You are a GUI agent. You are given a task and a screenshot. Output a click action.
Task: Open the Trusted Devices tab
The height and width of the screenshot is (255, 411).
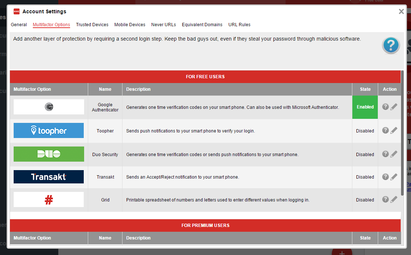click(92, 25)
